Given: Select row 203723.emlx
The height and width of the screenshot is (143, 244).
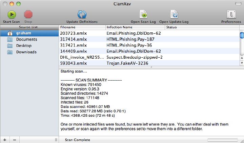Looking at the screenshot, I should coord(149,33).
